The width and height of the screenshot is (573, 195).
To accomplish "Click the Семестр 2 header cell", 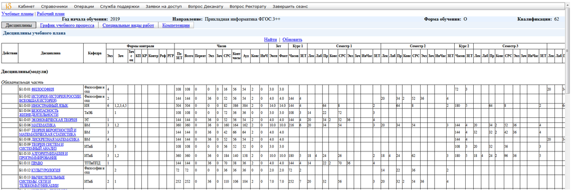I will point(417,46).
